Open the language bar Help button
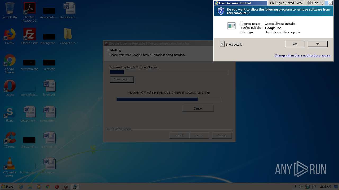Image resolution: width=339 pixels, height=190 pixels. (313, 3)
